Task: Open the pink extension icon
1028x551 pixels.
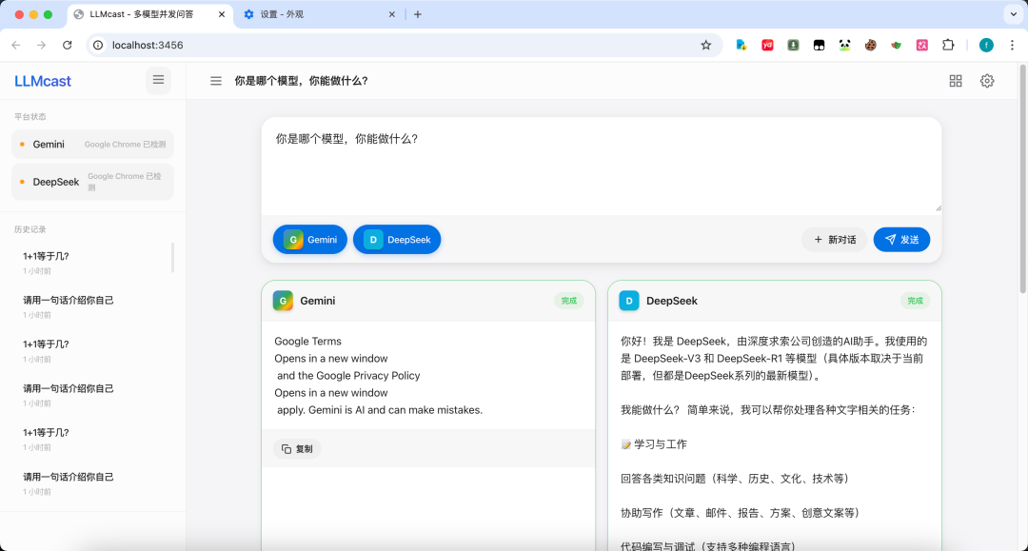Action: (921, 46)
